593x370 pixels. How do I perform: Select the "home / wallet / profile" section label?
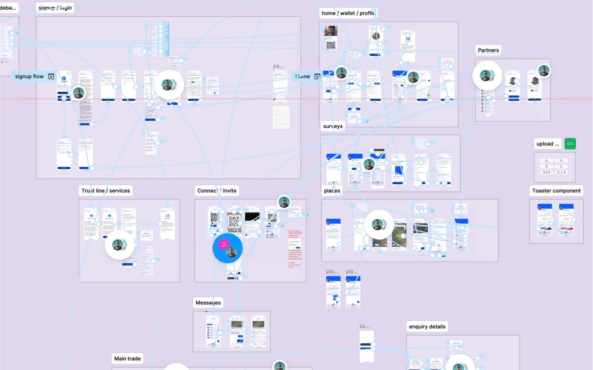tap(349, 13)
